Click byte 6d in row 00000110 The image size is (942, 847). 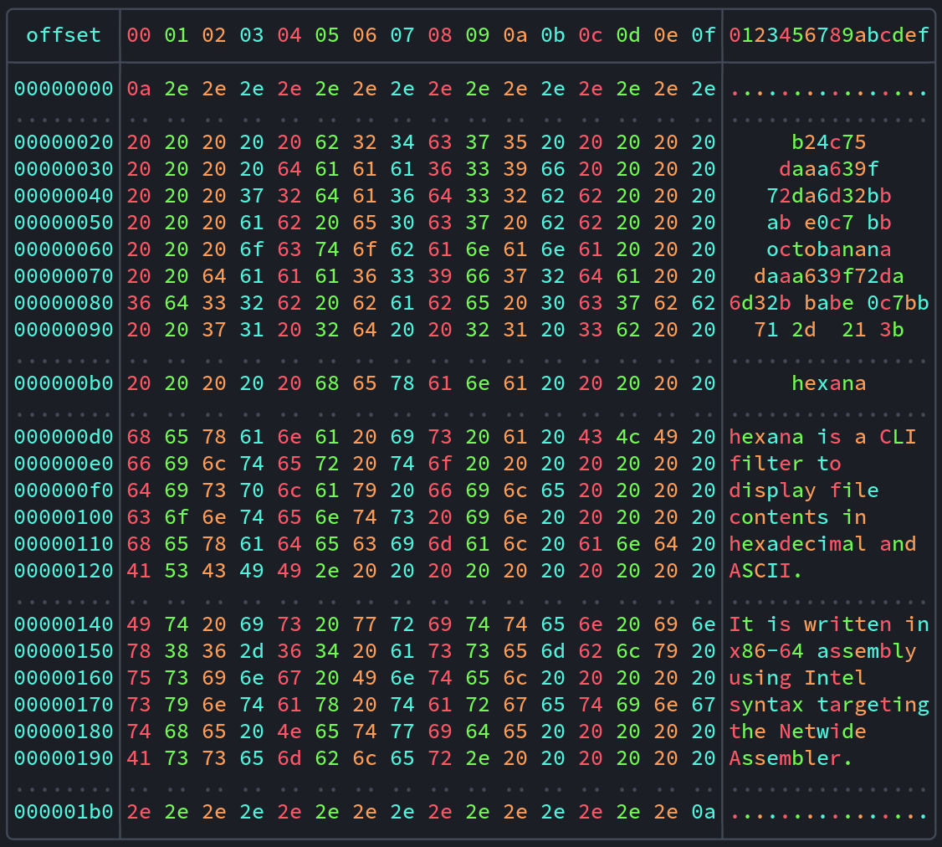(440, 543)
